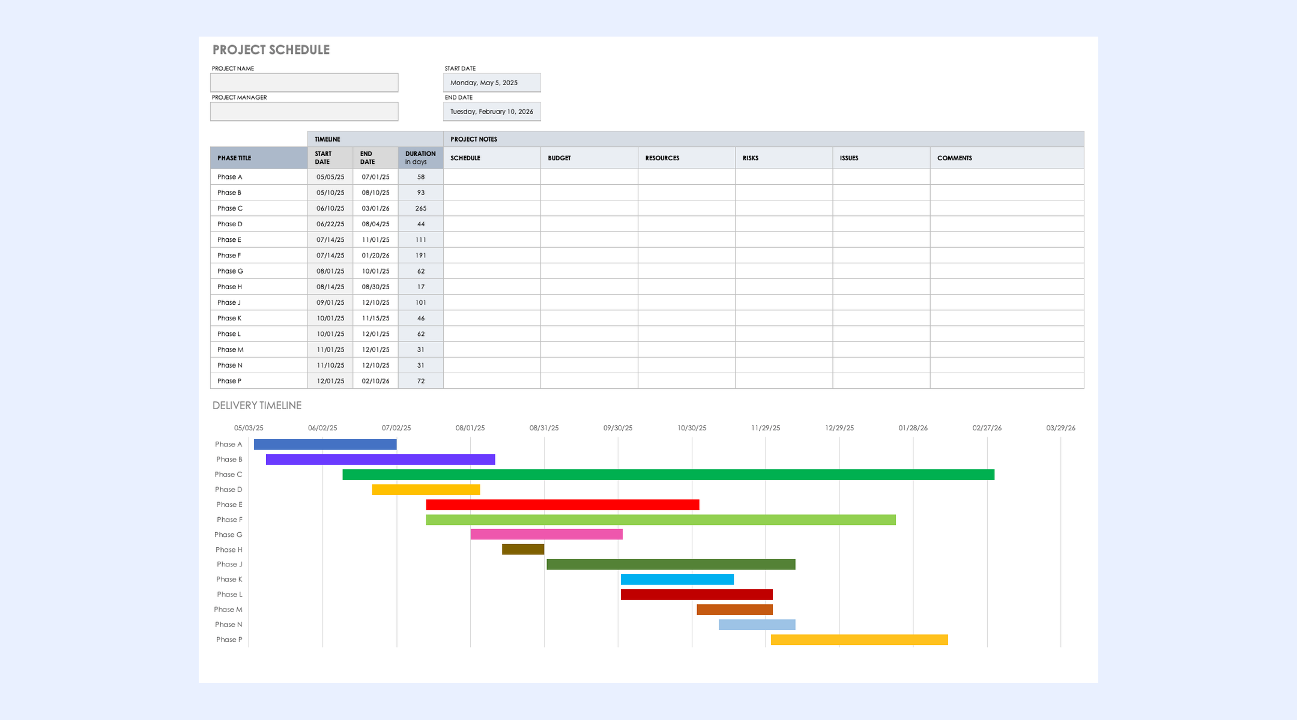Click the orange Phase M timeline bar
This screenshot has height=720, width=1297.
pos(734,610)
